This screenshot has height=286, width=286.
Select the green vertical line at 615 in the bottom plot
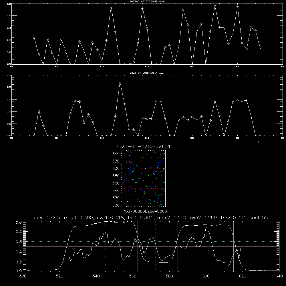coord(233,246)
